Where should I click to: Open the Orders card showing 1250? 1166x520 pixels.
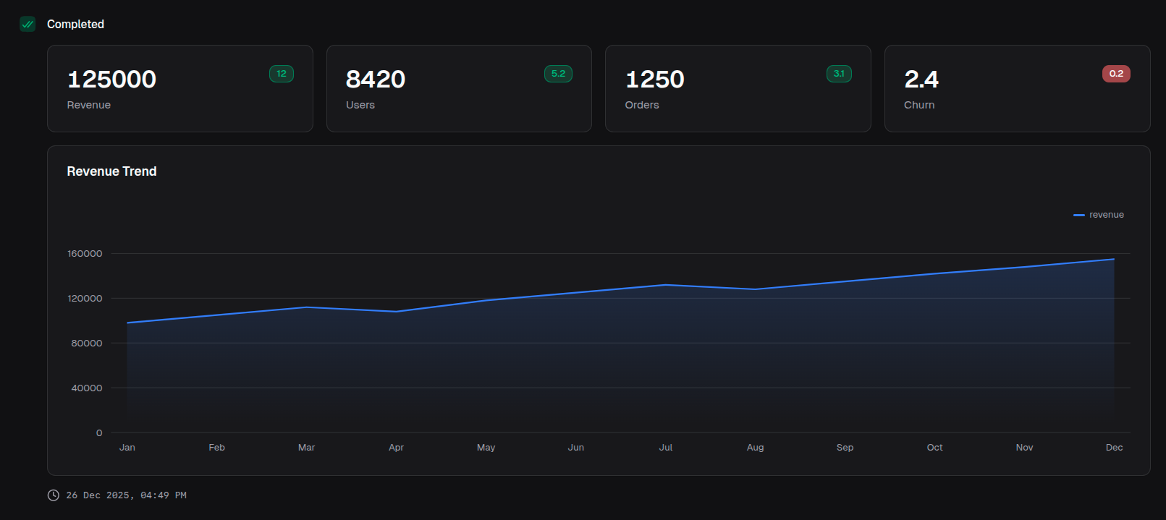[738, 89]
